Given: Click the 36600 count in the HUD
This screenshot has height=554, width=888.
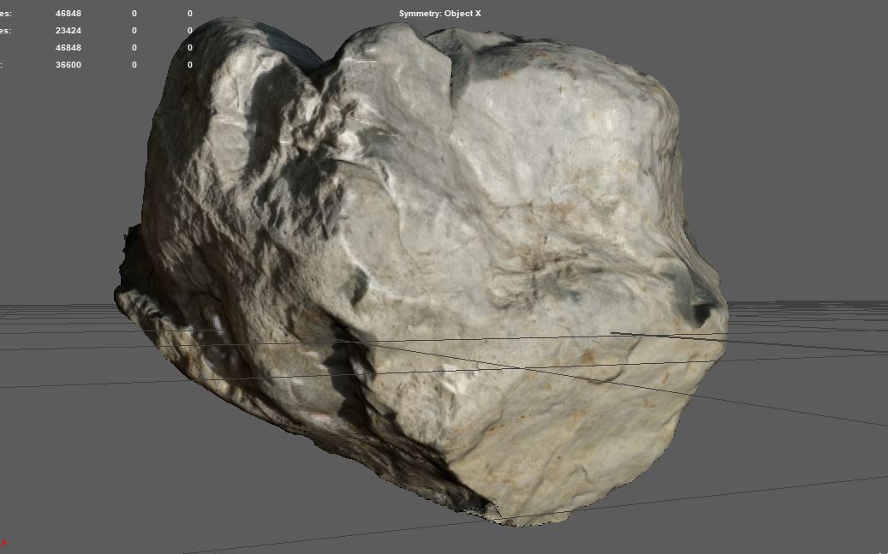Looking at the screenshot, I should (68, 65).
